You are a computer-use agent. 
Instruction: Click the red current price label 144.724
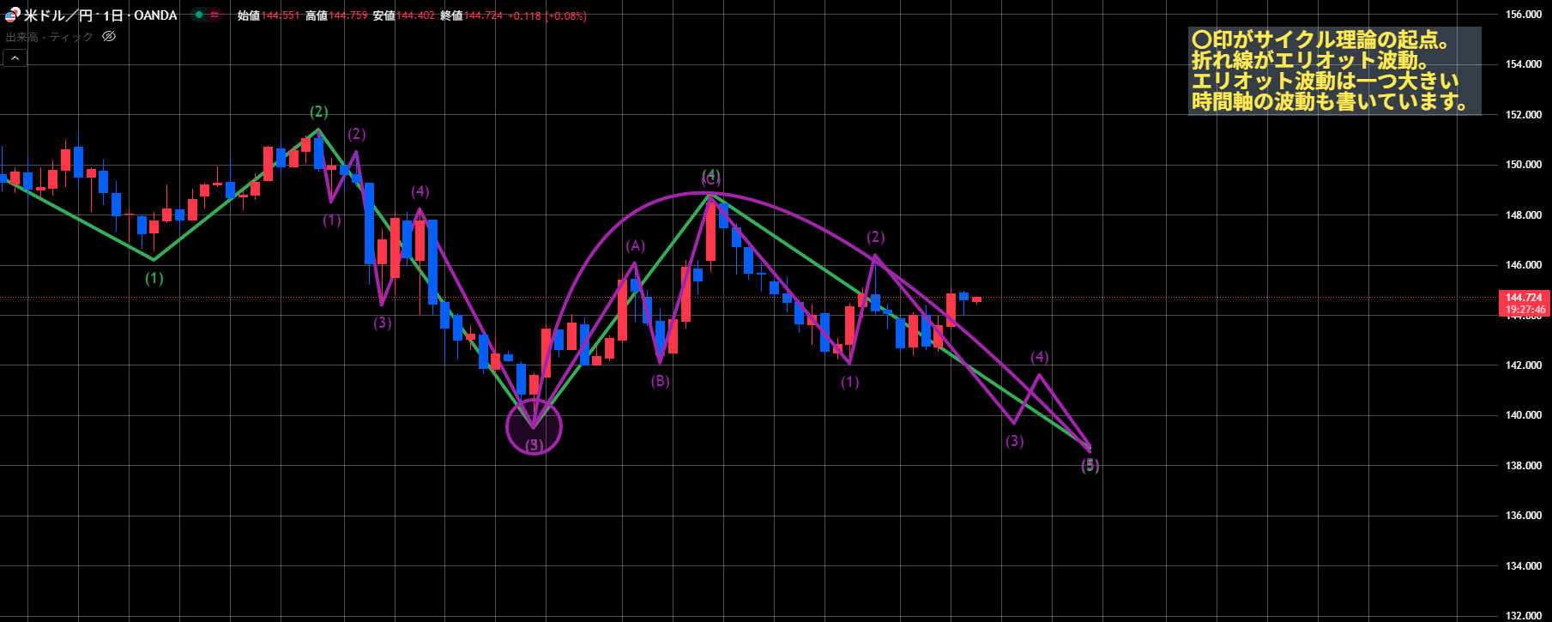pyautogui.click(x=1525, y=298)
